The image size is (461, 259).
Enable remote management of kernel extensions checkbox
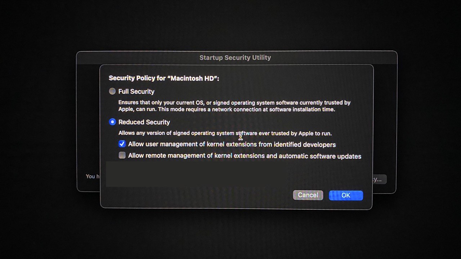coord(122,155)
